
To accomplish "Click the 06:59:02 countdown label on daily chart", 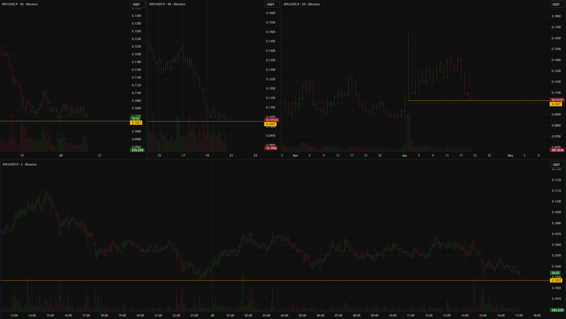I will point(557,100).
